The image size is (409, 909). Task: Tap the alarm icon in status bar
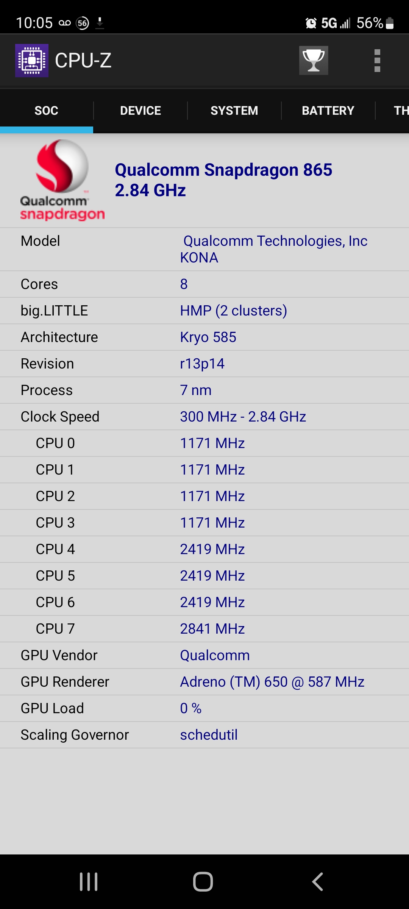311,23
